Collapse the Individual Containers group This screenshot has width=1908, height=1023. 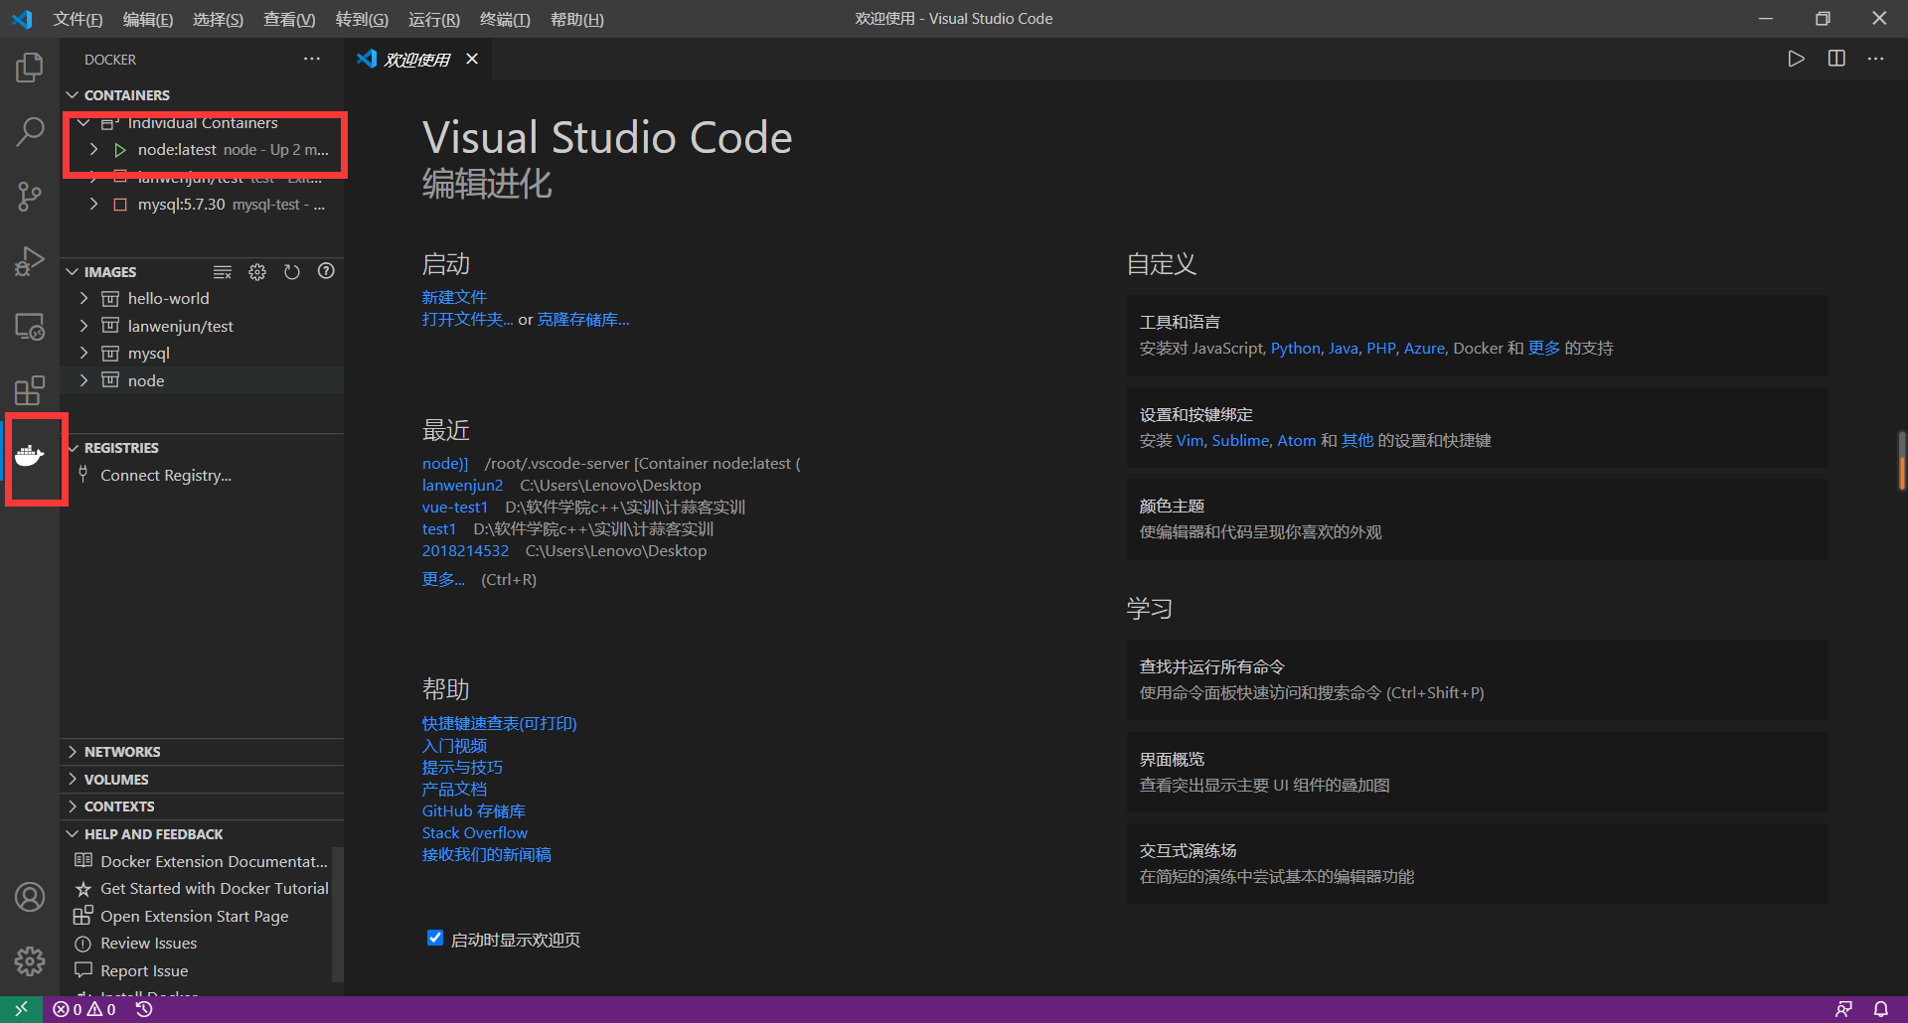click(84, 122)
